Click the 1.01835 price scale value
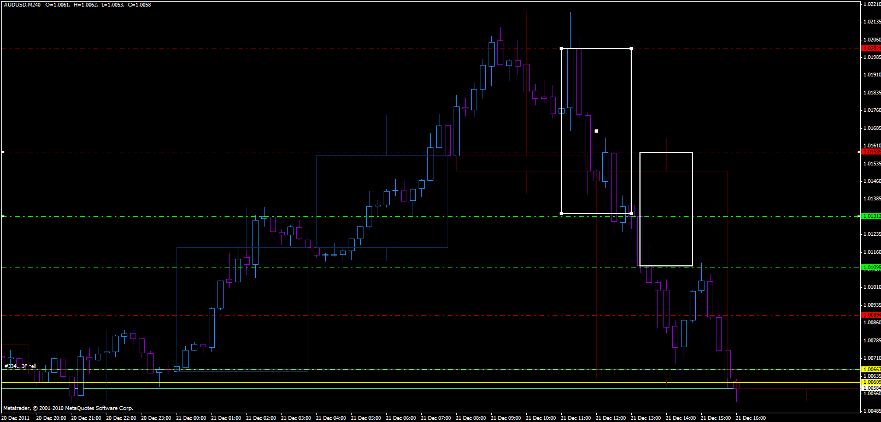 point(872,93)
